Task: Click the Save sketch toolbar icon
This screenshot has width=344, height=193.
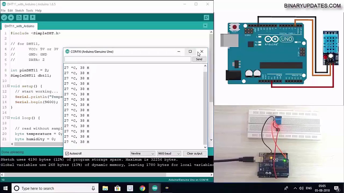Action: click(33, 17)
